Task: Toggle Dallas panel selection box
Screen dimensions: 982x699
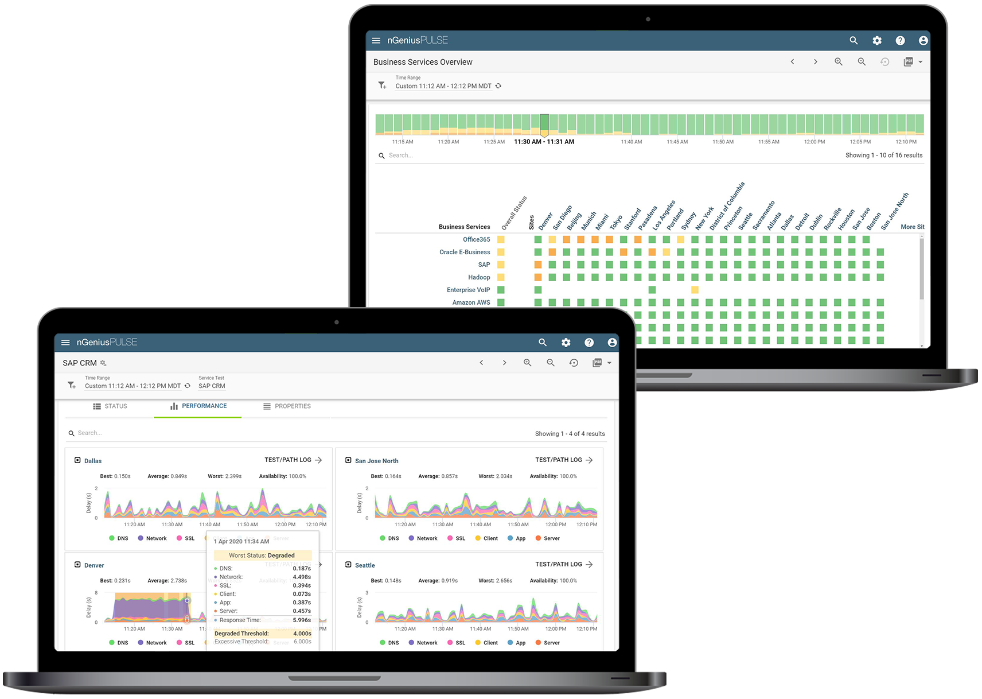Action: (x=77, y=460)
